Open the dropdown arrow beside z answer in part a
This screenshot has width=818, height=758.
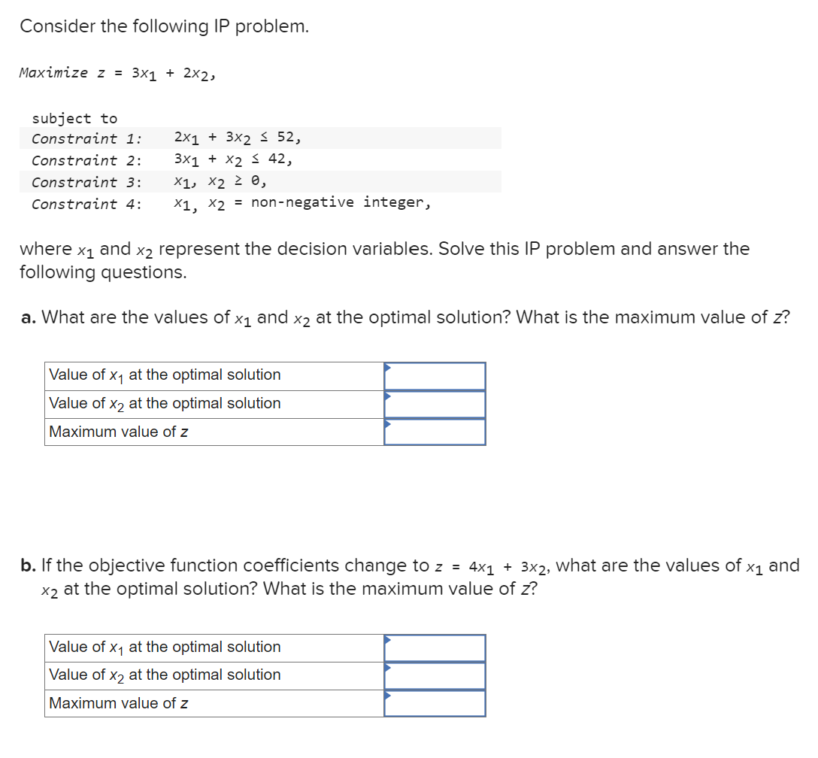386,425
